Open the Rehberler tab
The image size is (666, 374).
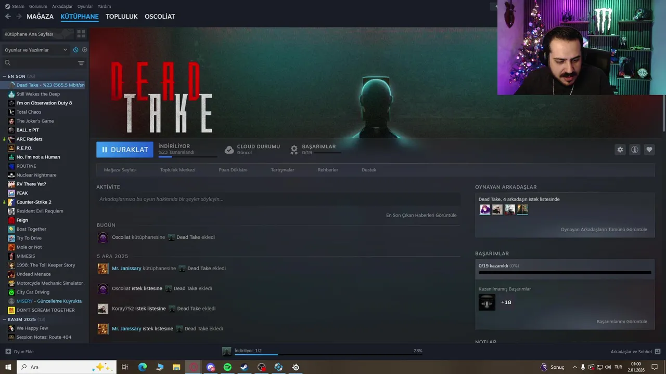coord(328,170)
